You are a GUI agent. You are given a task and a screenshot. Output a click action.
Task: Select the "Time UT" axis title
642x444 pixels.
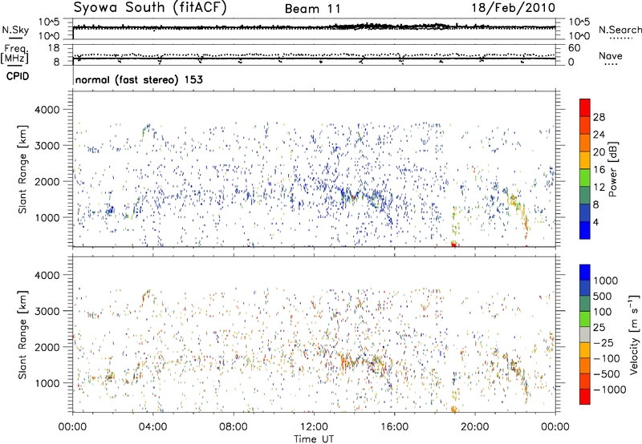314,438
